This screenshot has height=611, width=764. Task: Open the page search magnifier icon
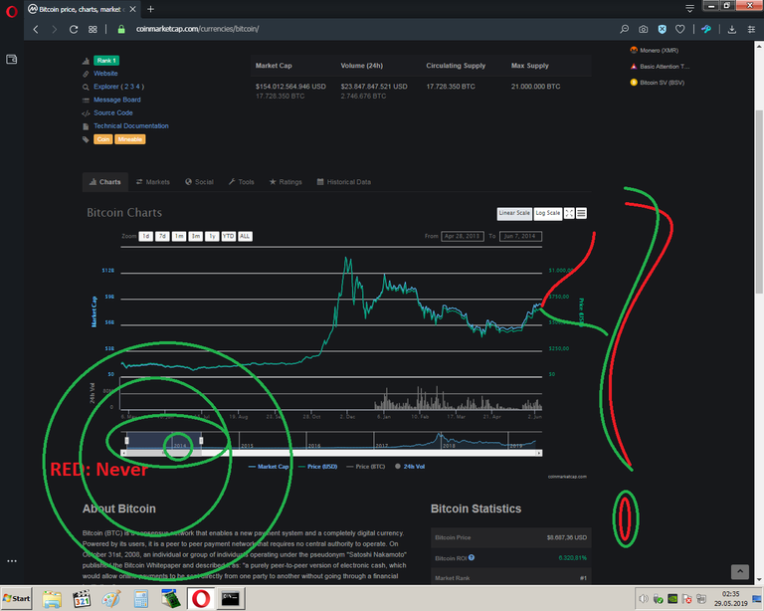pyautogui.click(x=624, y=29)
